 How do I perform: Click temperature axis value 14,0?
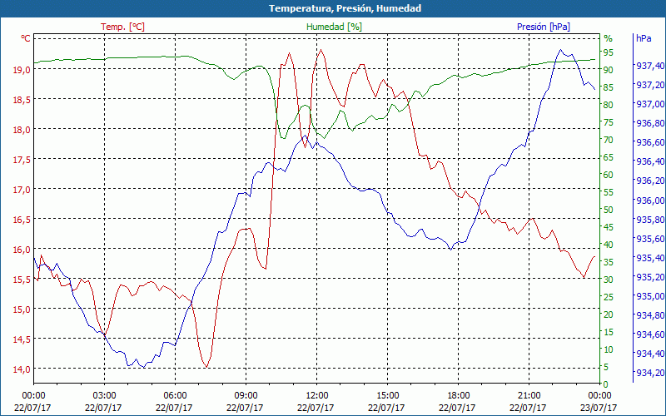[x=22, y=369]
